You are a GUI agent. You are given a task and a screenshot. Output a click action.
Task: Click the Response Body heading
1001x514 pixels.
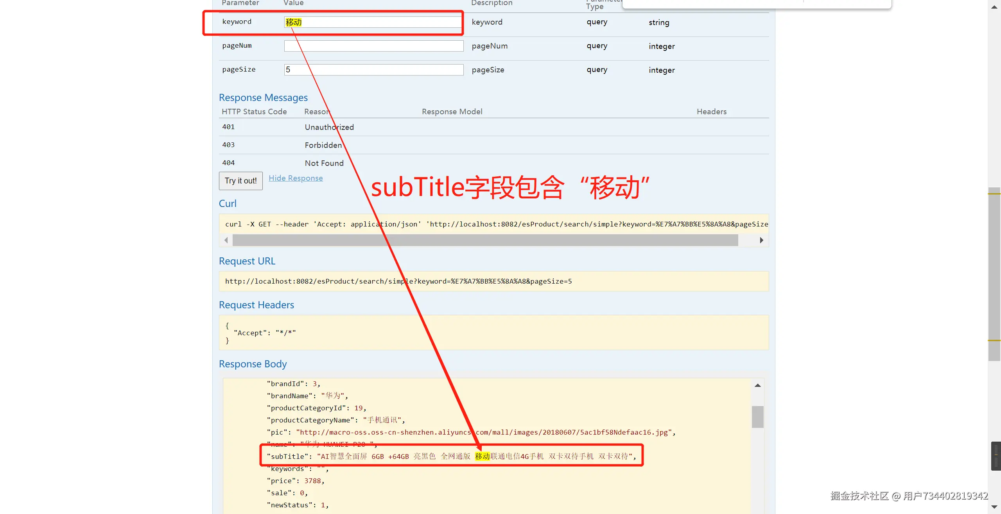click(253, 364)
